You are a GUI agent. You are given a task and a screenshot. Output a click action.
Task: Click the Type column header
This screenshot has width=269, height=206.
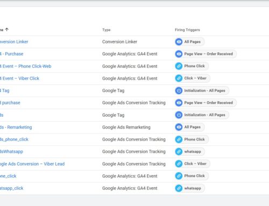[107, 30]
